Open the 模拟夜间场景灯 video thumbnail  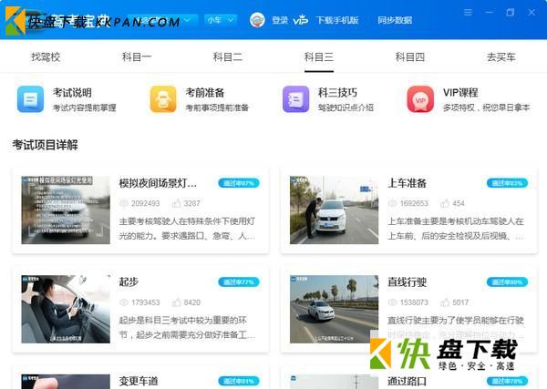pyautogui.click(x=66, y=210)
